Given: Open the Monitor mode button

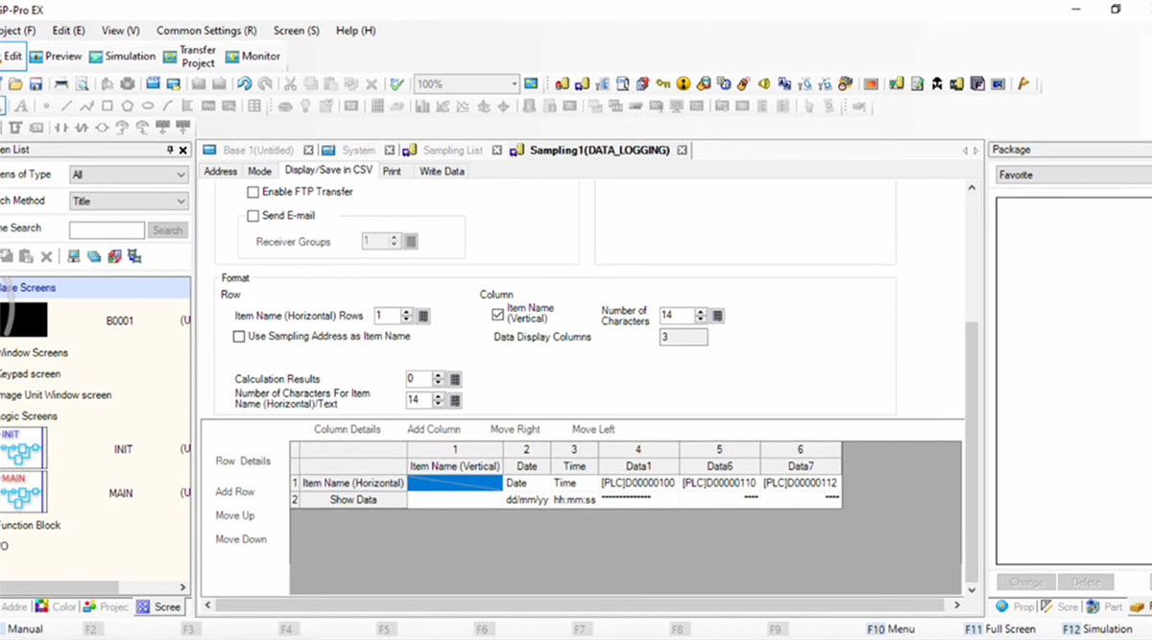Looking at the screenshot, I should coord(253,57).
